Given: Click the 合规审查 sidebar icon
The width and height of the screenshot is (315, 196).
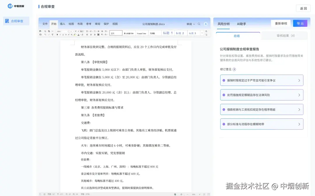Looking at the screenshot, I should 16,21.
